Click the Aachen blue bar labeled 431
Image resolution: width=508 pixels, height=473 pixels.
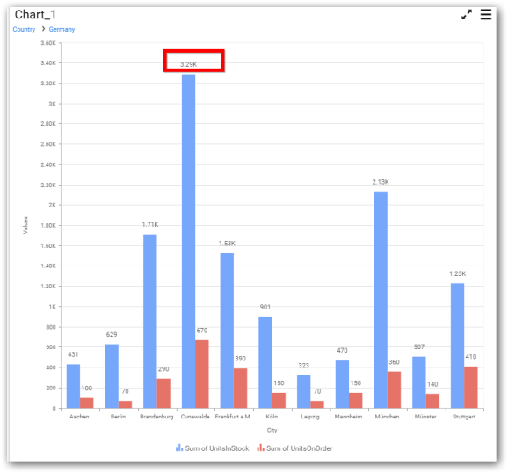tap(73, 386)
